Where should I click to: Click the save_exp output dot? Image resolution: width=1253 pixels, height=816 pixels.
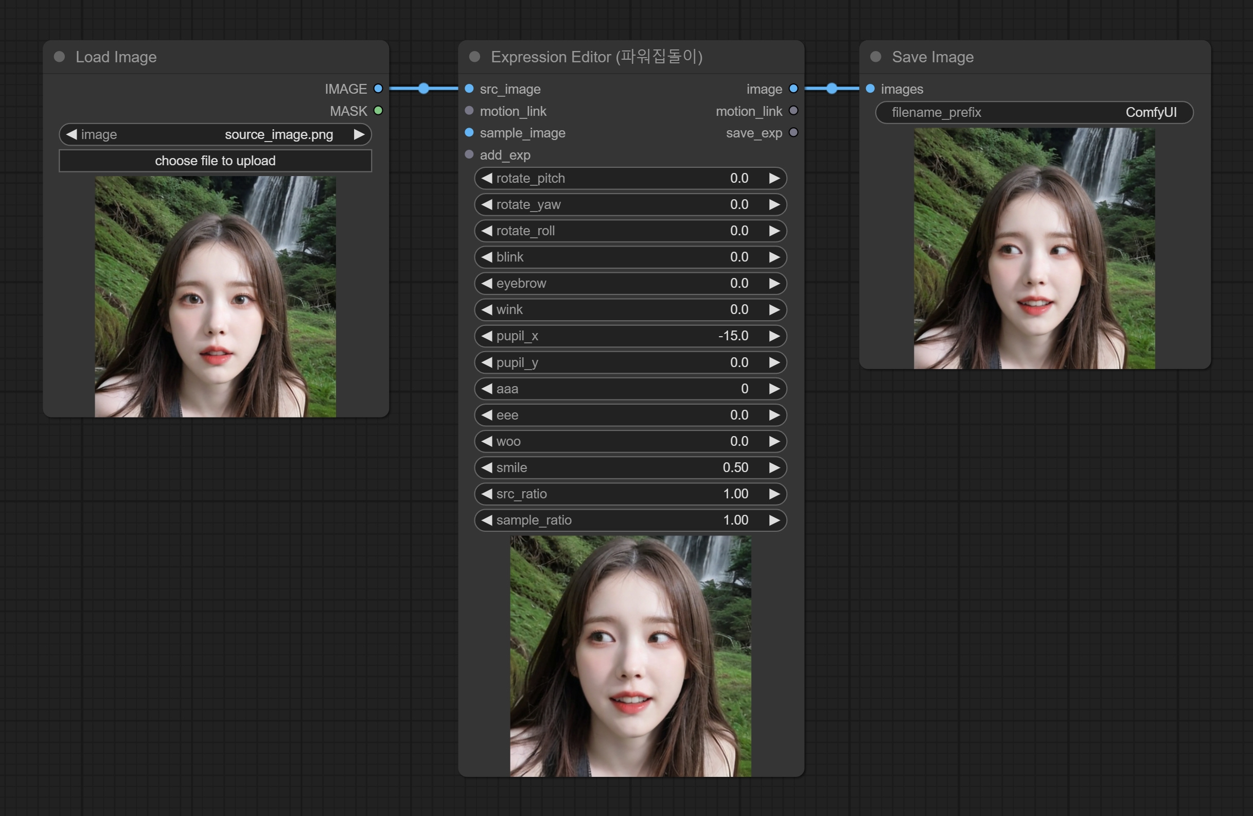pos(794,133)
